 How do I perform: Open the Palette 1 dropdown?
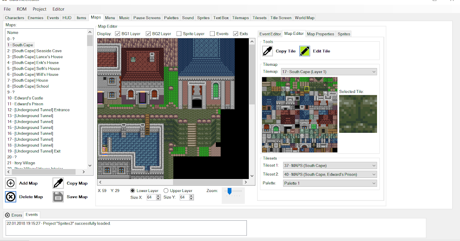374,183
